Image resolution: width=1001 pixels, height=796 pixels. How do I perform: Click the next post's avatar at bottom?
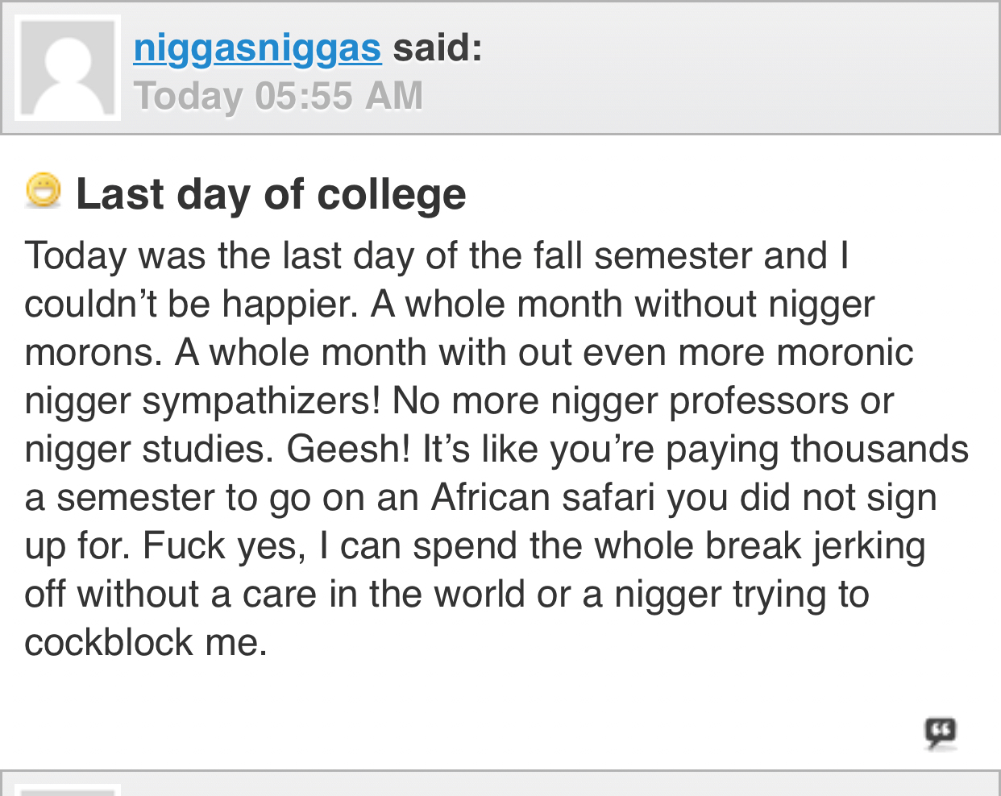click(x=68, y=790)
